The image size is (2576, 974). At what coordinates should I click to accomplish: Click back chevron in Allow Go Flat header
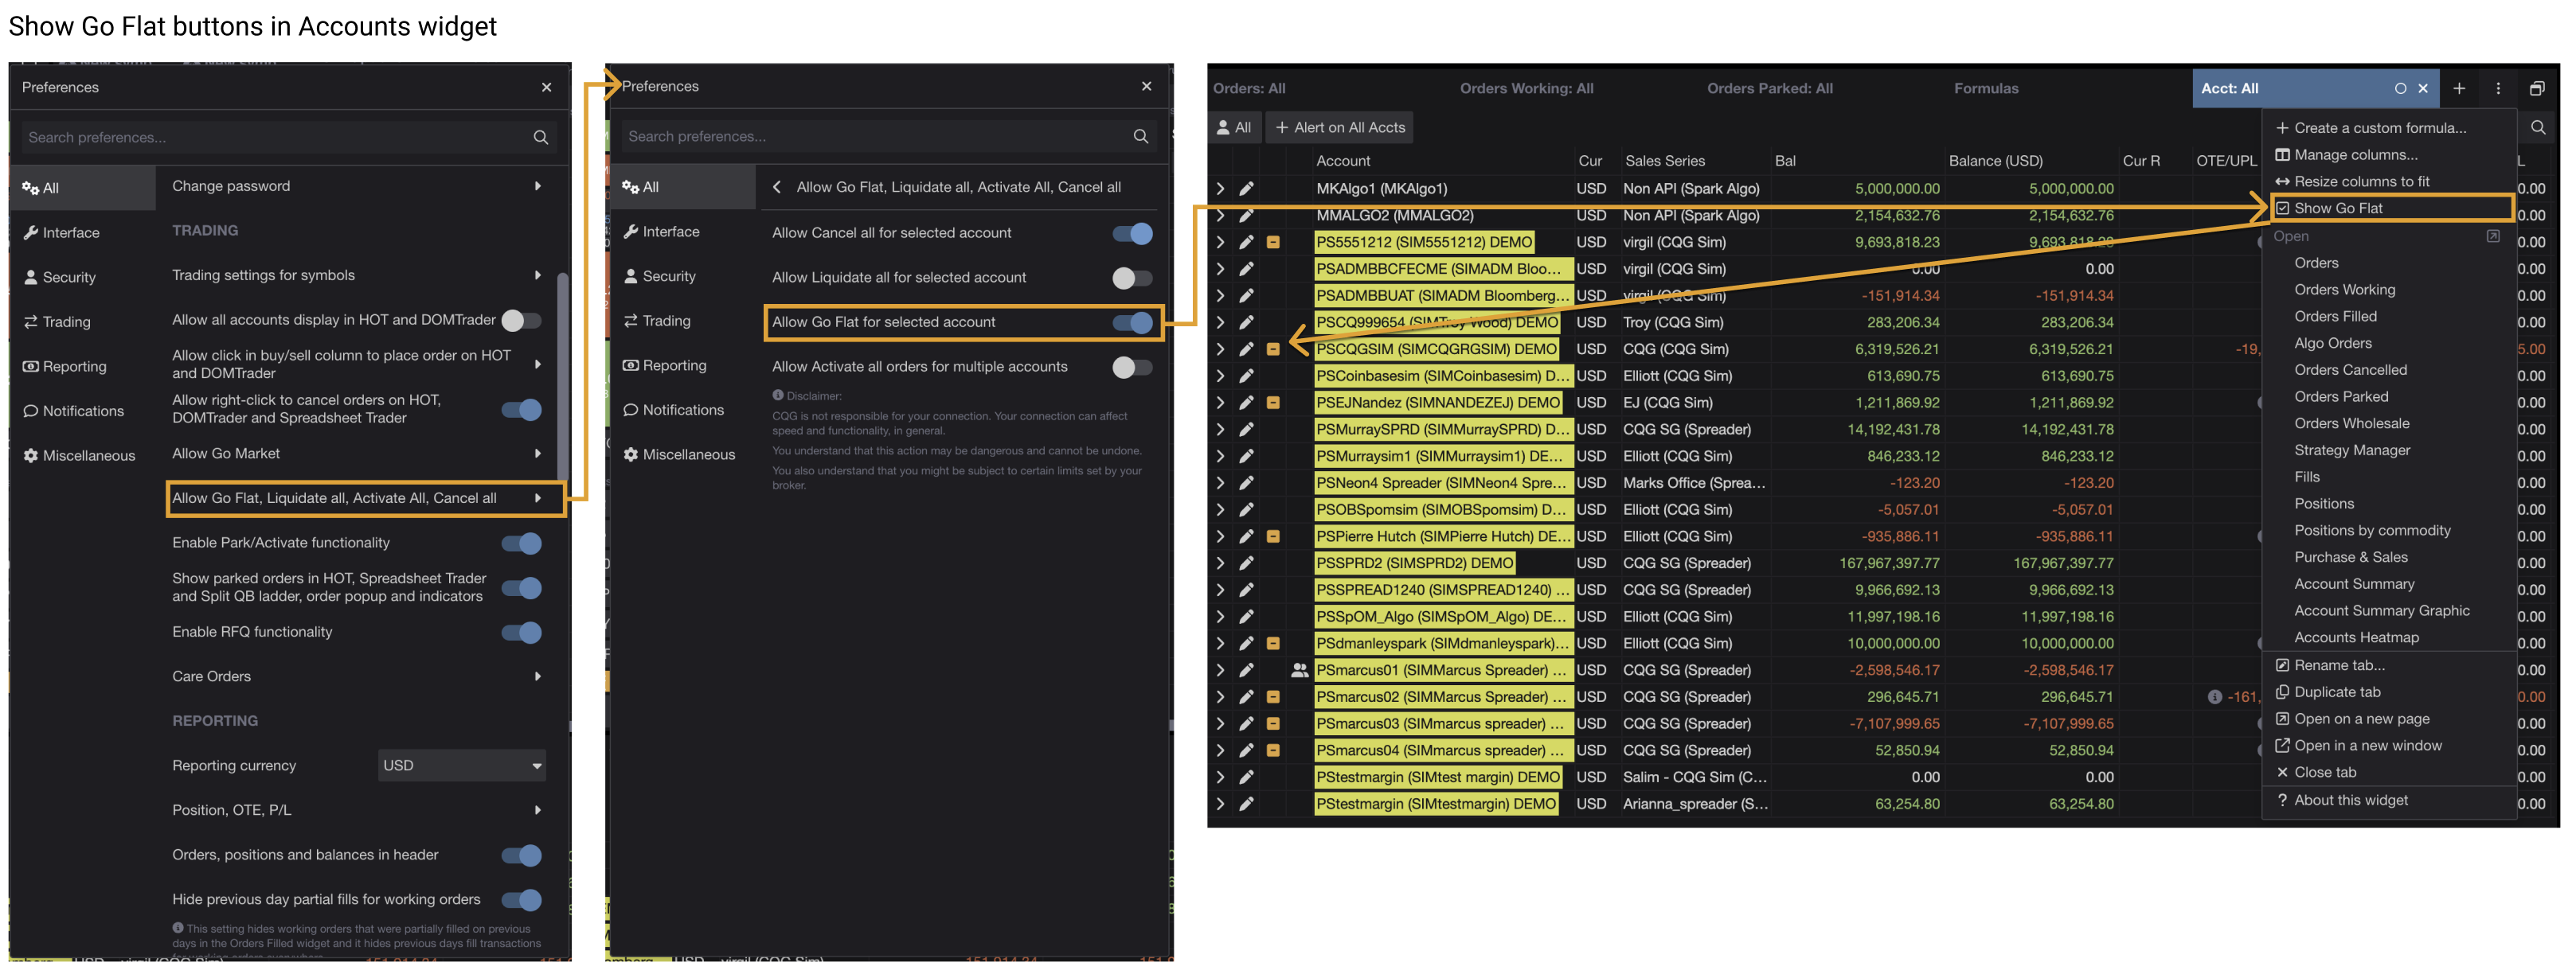(x=777, y=188)
